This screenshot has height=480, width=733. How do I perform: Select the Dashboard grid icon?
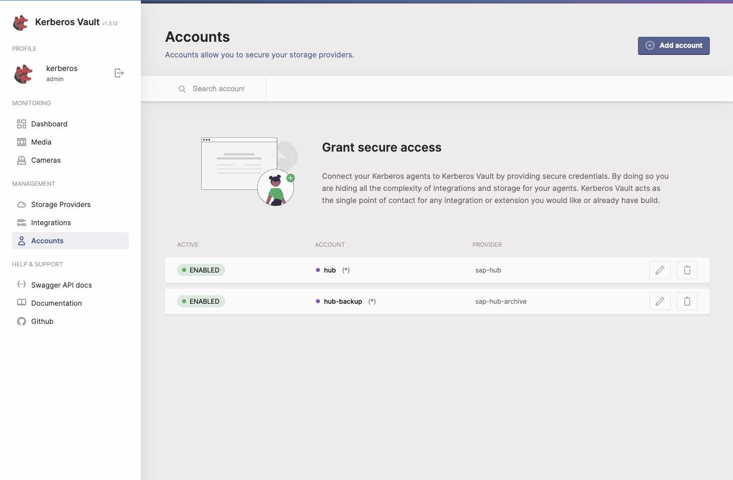pyautogui.click(x=21, y=123)
